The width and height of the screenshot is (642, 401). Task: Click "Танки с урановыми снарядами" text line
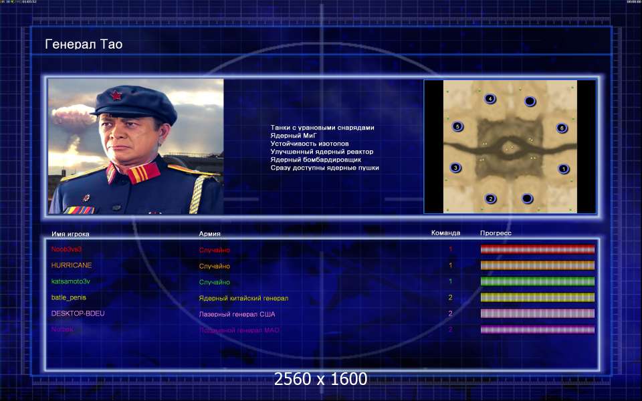coord(322,128)
